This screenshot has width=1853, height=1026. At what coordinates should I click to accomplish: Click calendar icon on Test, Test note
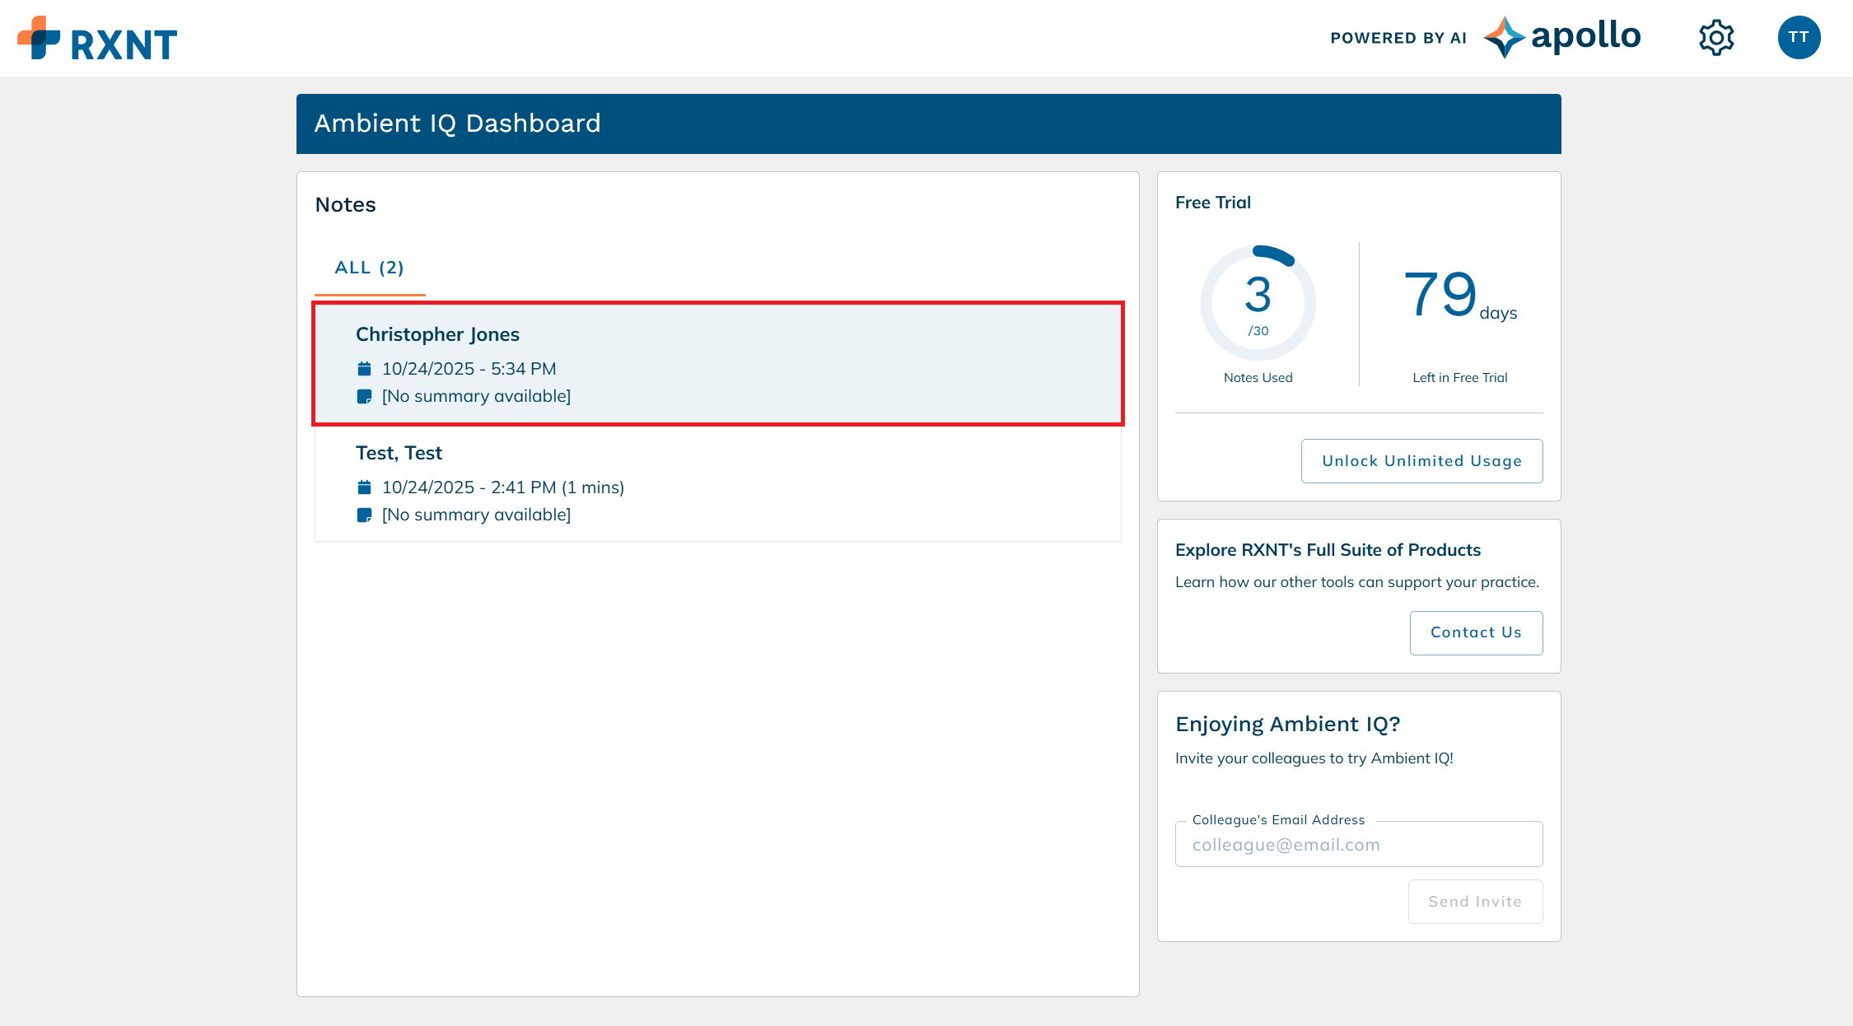point(364,487)
